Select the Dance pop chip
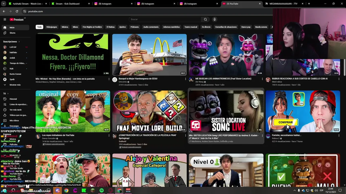Image resolution: width=346 pixels, height=194 pixels. (246, 27)
